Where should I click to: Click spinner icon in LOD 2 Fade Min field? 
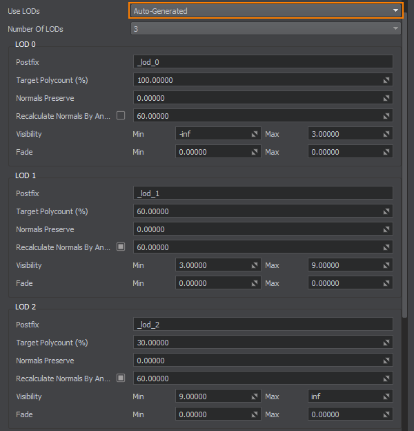pyautogui.click(x=255, y=414)
